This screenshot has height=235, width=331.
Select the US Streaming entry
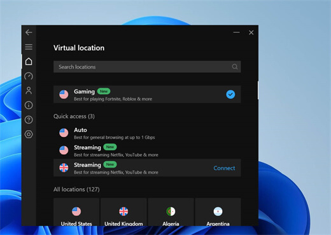click(x=147, y=151)
